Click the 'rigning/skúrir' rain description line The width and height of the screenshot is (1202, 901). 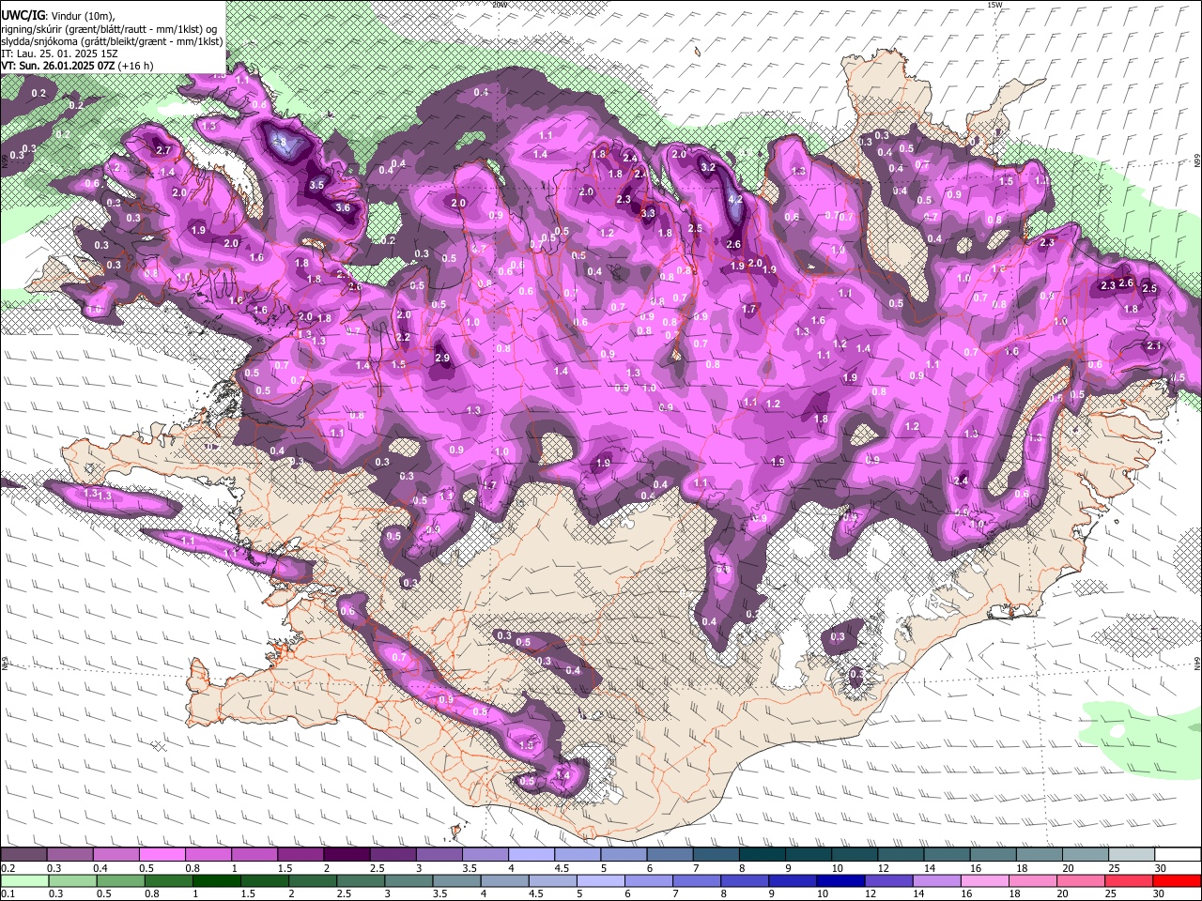(x=109, y=28)
